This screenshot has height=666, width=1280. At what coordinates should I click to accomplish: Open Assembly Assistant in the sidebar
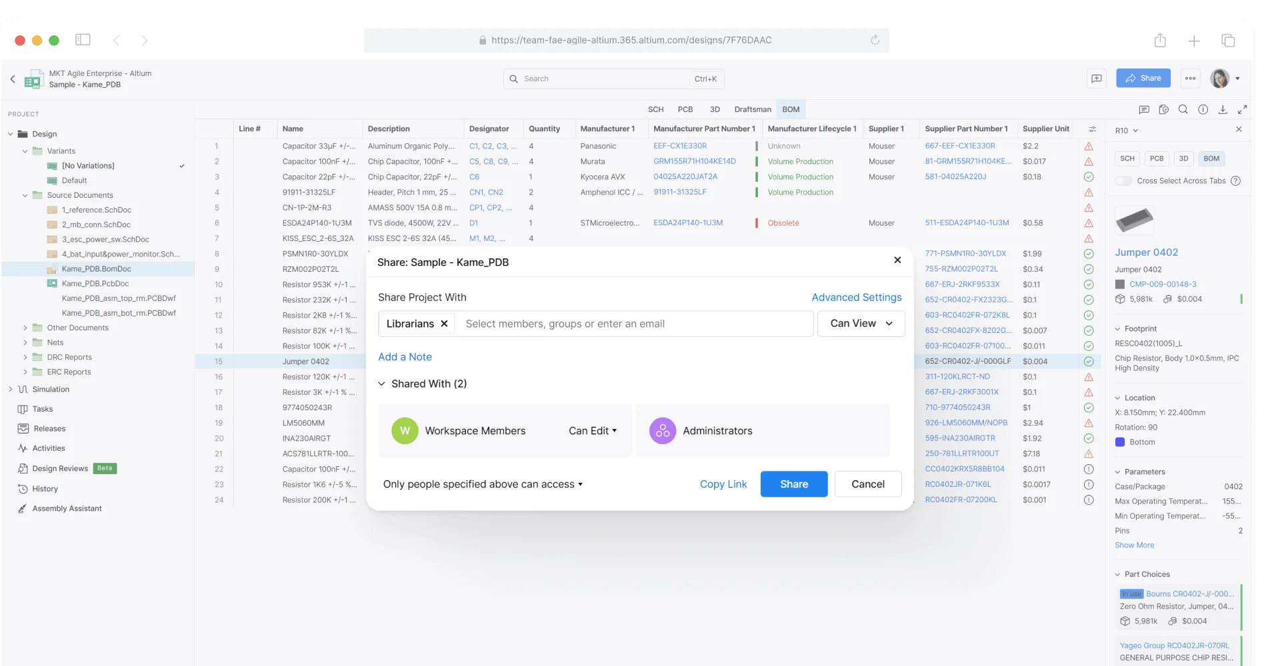coord(67,509)
